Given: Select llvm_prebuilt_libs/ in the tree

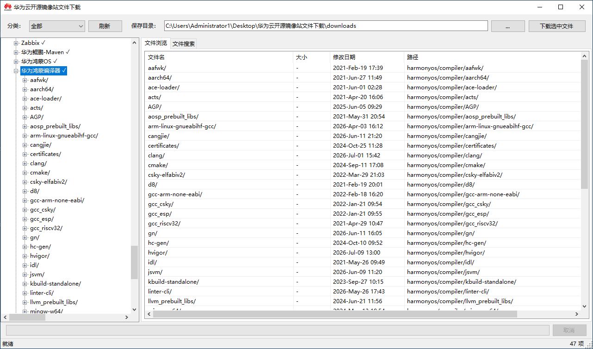Looking at the screenshot, I should [54, 302].
